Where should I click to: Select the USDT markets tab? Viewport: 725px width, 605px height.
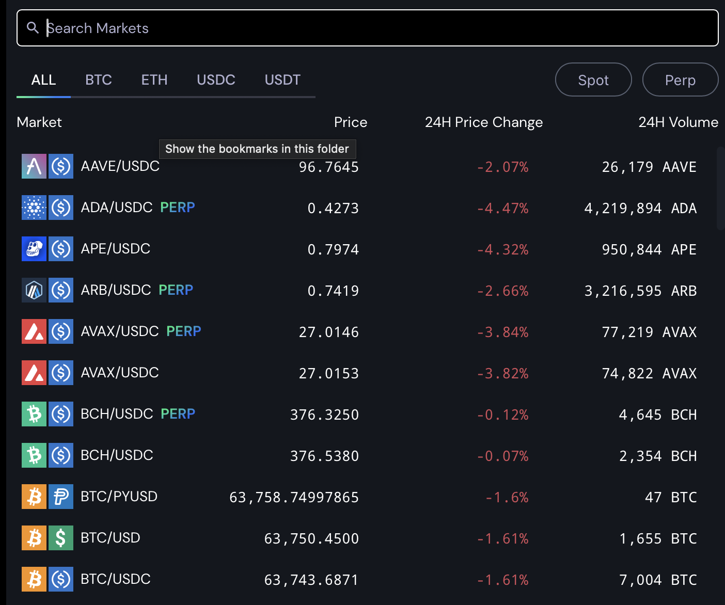pyautogui.click(x=282, y=80)
